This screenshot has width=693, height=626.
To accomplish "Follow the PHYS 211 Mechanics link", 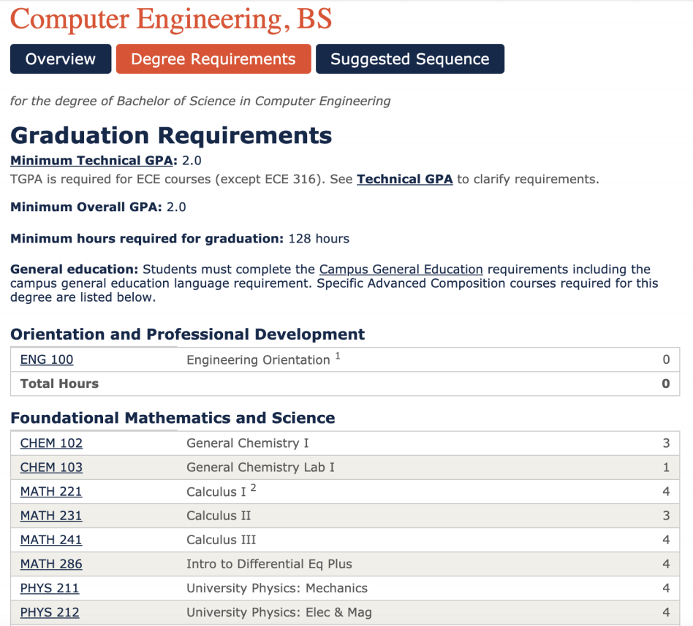I will click(x=49, y=588).
